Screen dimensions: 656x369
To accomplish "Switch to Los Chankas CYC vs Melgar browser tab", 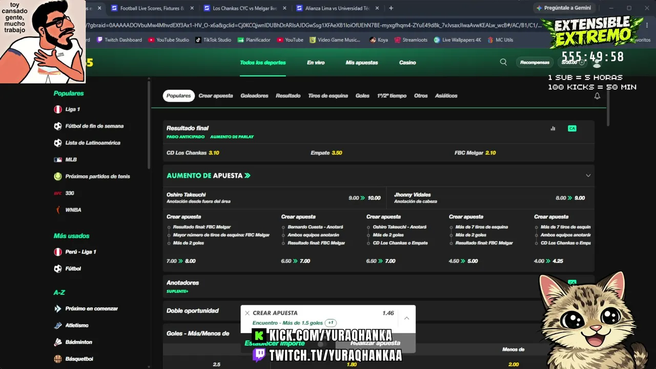I will [245, 8].
